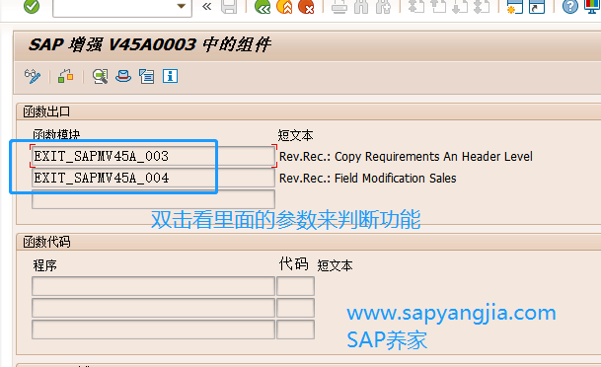Click the 短文本 label in 函数代码 section
Image resolution: width=601 pixels, height=367 pixels.
click(x=335, y=265)
